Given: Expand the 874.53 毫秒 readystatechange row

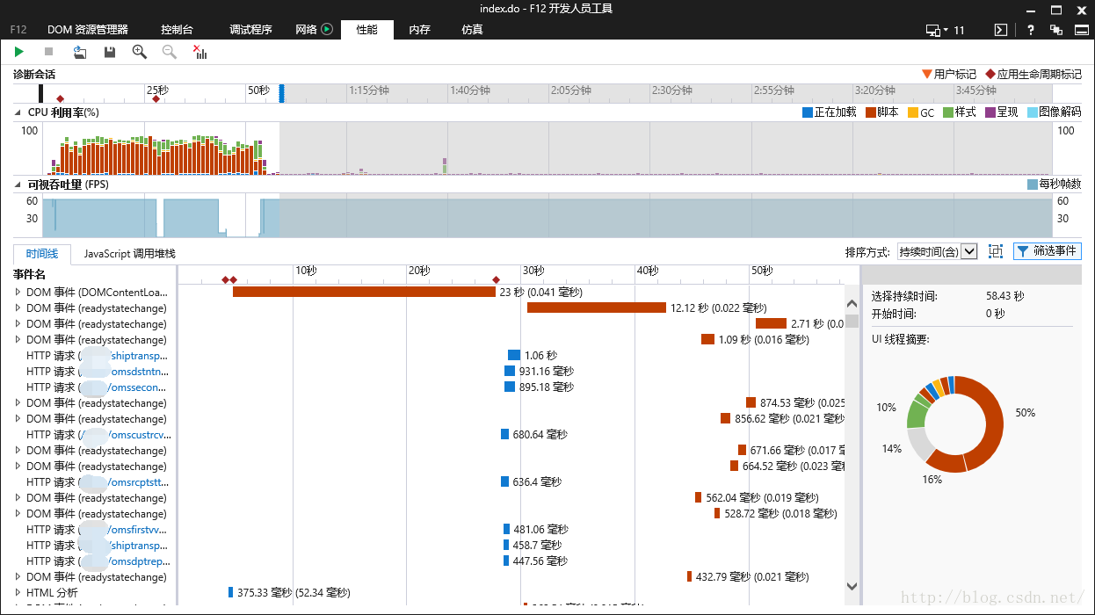Looking at the screenshot, I should (18, 403).
